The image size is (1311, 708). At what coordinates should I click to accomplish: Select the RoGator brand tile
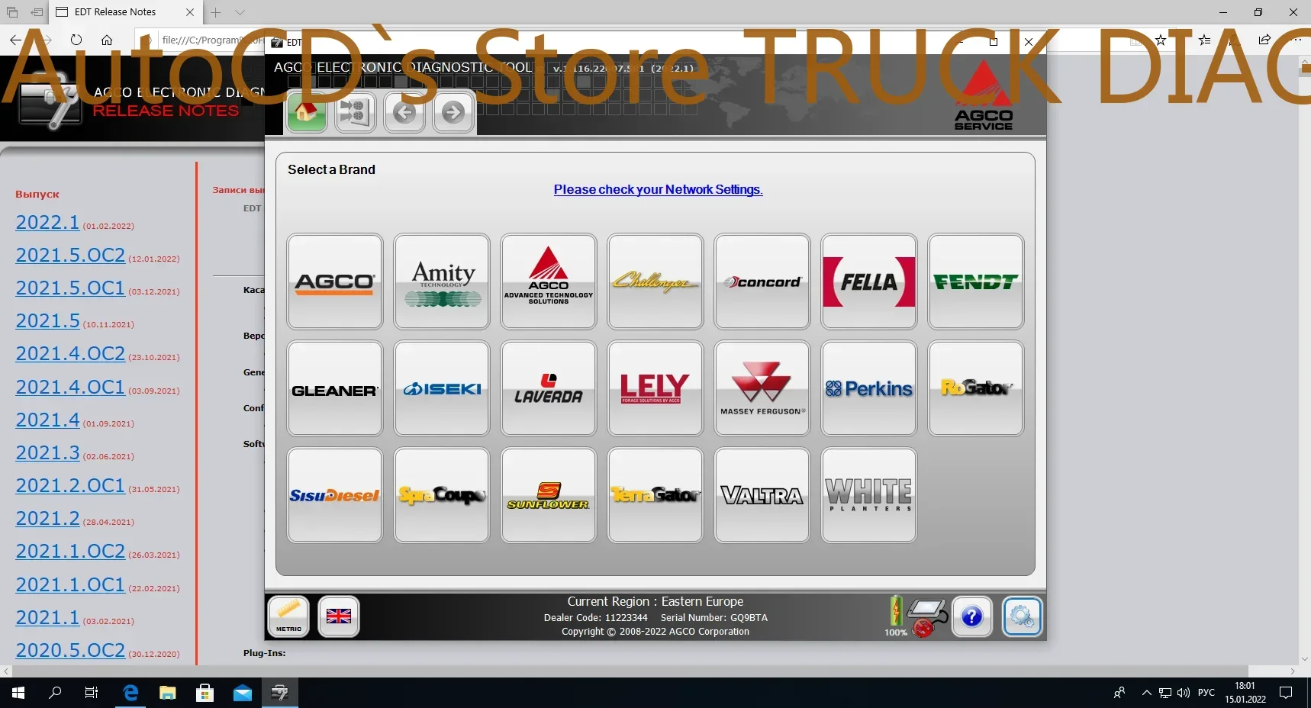click(976, 388)
